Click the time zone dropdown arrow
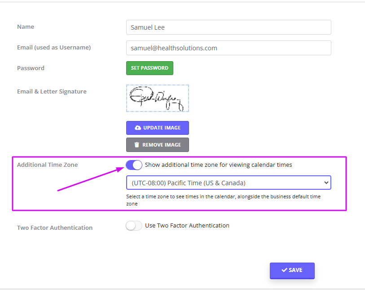Viewport: 365px width, 290px height. coord(326,183)
